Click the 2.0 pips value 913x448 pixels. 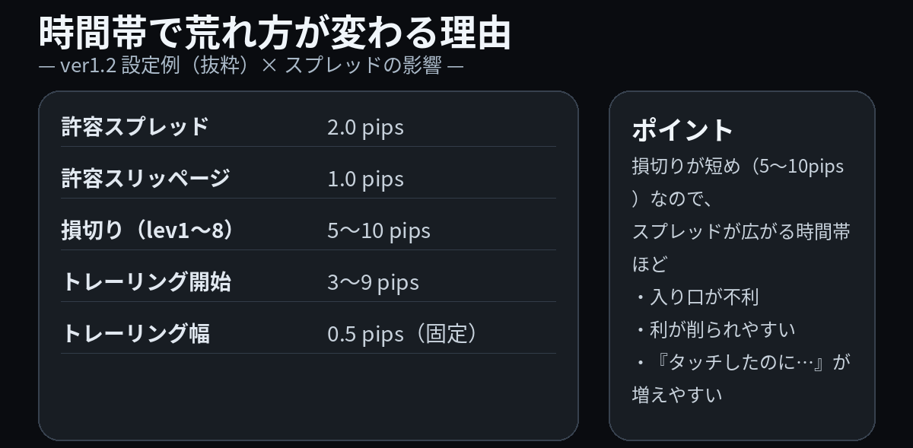tap(365, 127)
